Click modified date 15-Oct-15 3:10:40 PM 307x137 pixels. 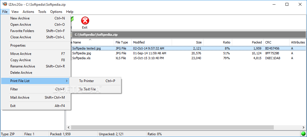coord(148,58)
